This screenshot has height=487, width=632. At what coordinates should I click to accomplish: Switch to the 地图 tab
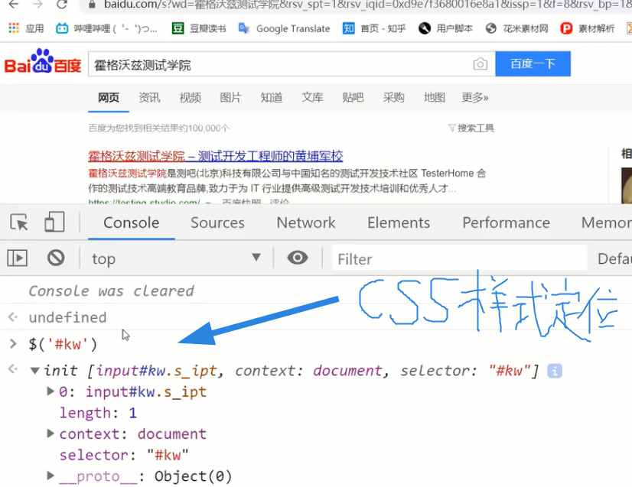point(434,98)
